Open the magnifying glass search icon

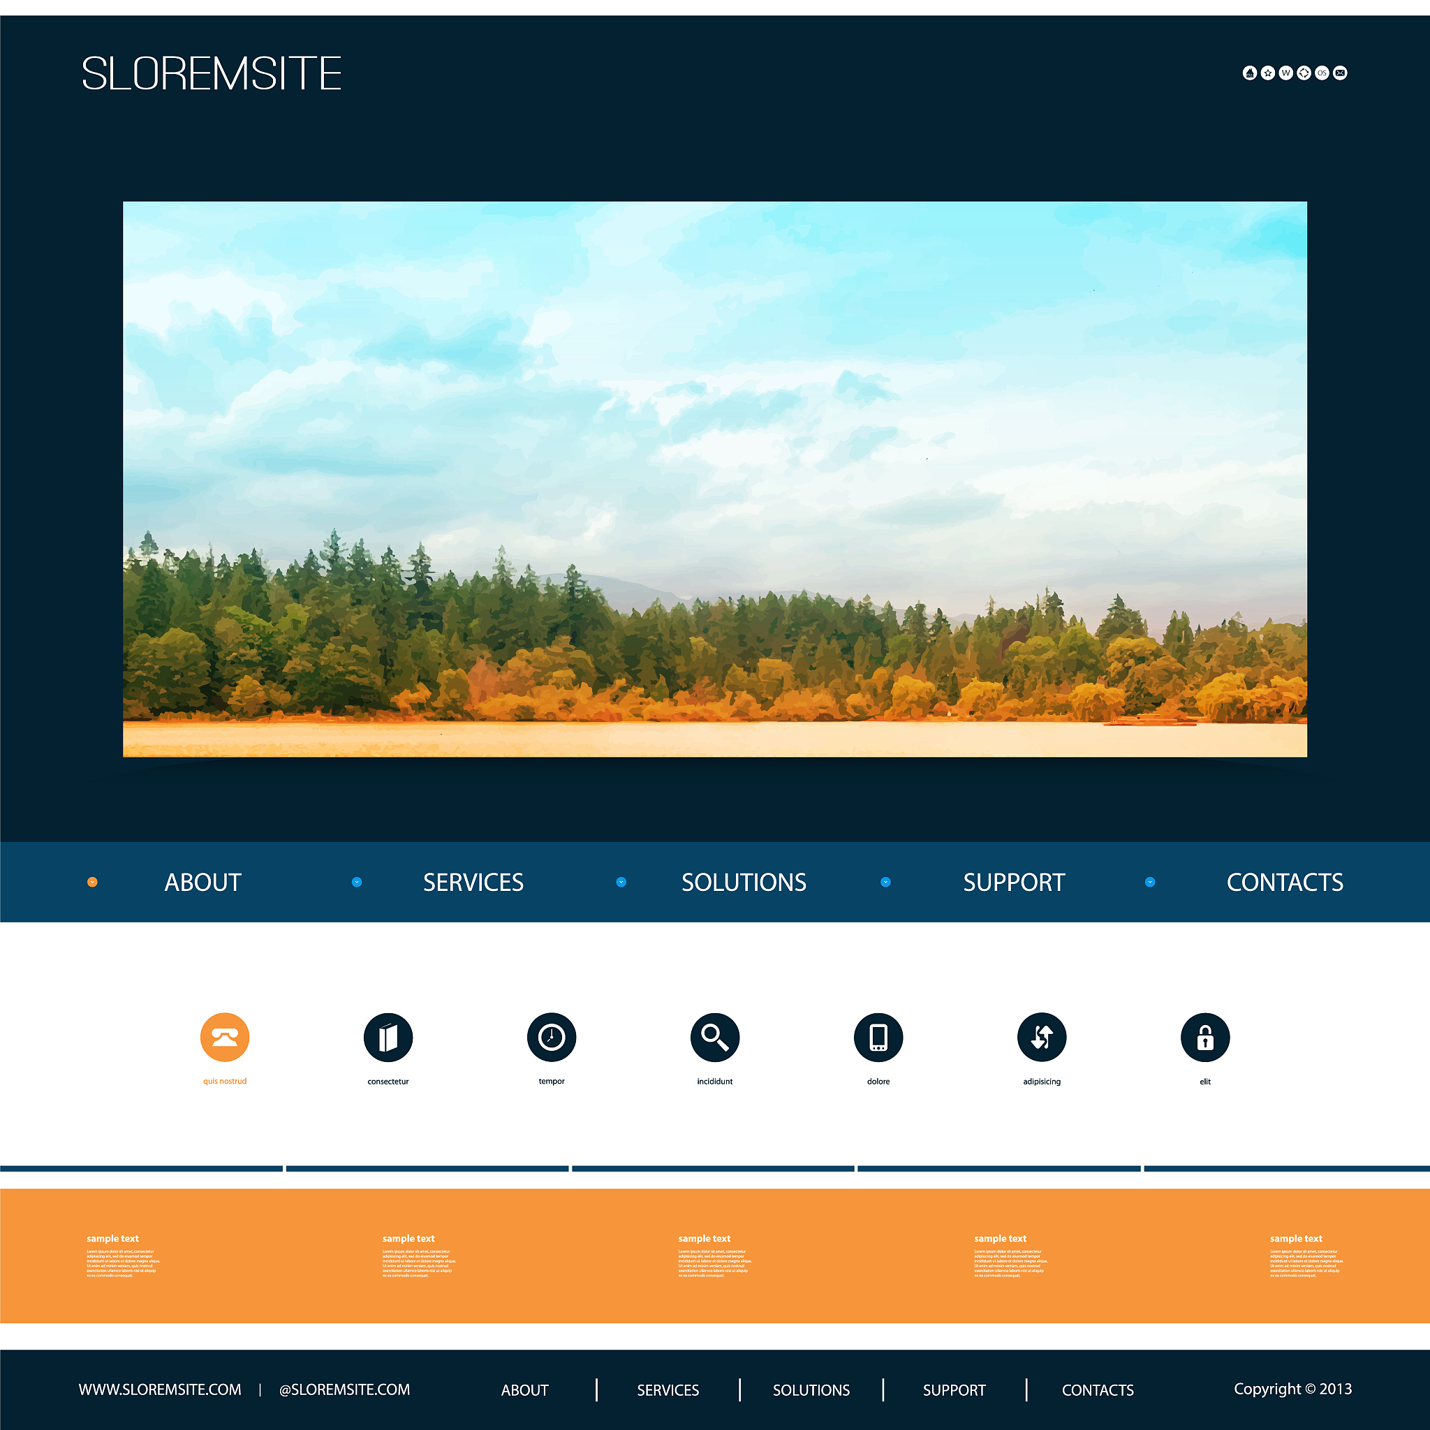point(715,1037)
